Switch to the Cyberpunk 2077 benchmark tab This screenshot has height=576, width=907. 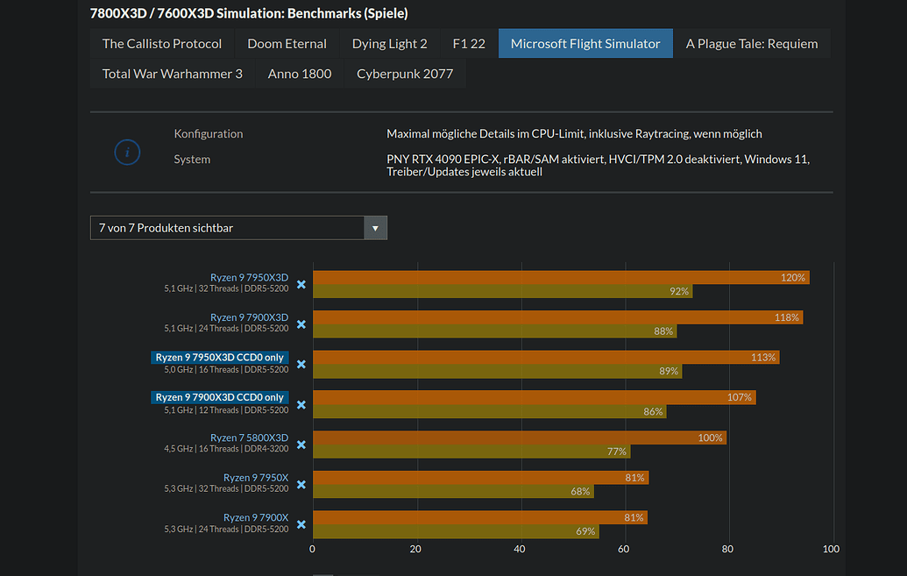pos(405,74)
